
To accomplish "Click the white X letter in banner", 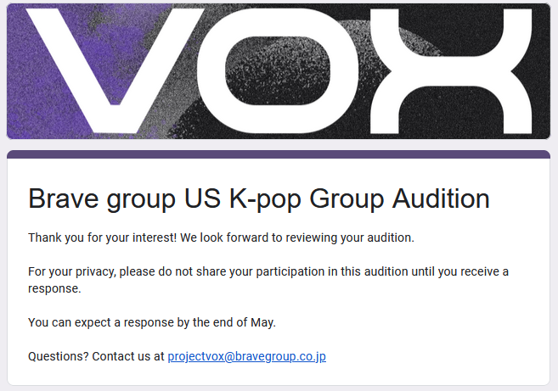I will 451,71.
